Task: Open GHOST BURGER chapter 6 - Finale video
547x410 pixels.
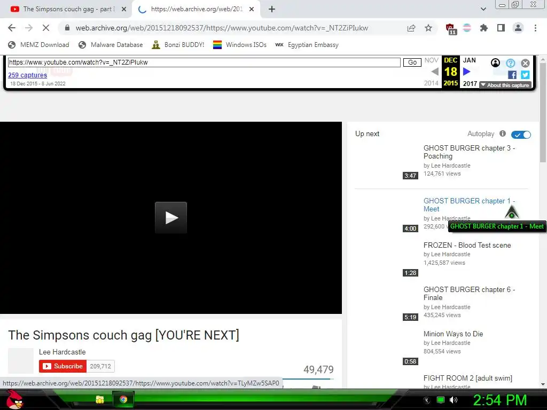Action: pyautogui.click(x=469, y=294)
